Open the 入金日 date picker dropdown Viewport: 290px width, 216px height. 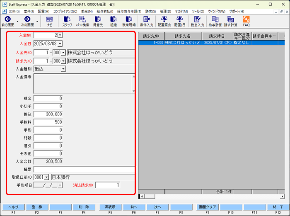[x=60, y=44]
